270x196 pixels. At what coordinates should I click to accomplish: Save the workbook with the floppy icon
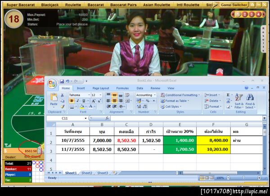62,81
